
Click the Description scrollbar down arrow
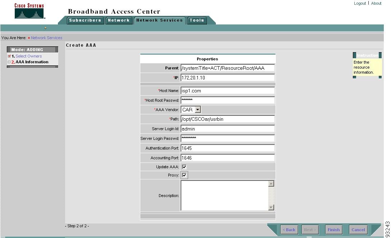click(271, 207)
